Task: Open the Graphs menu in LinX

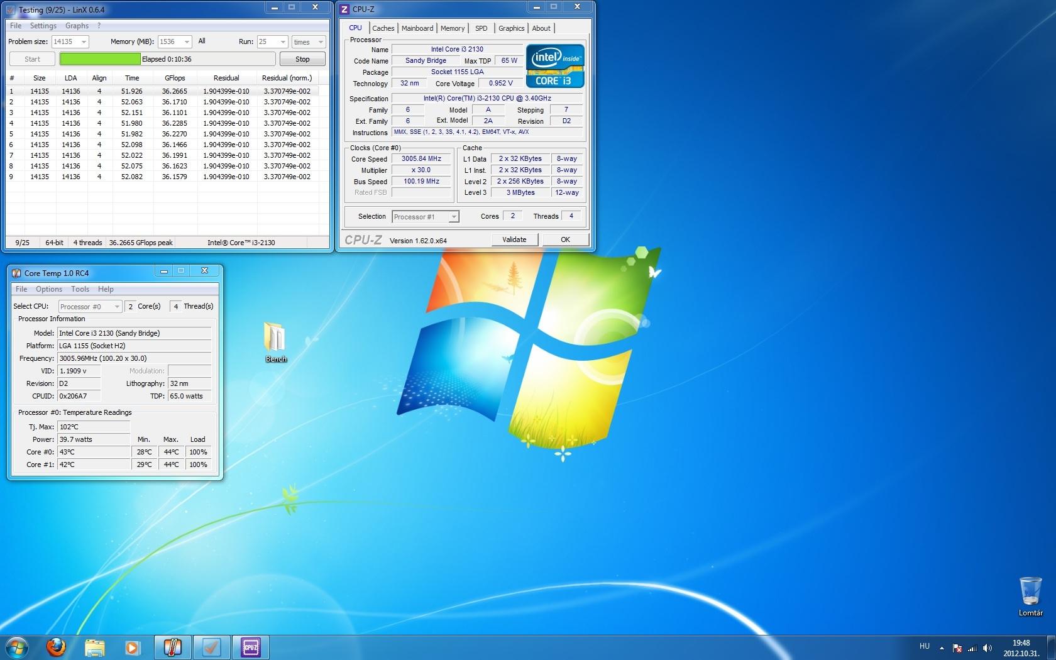Action: coord(77,26)
